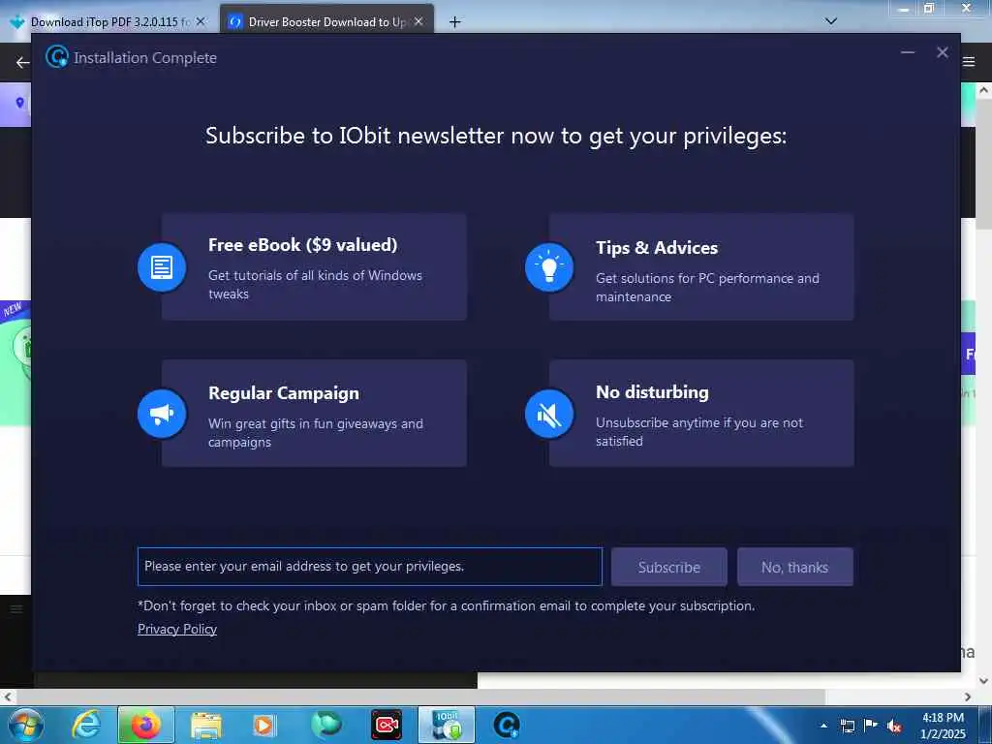Click the No disturbing muted speaker icon

click(x=549, y=414)
